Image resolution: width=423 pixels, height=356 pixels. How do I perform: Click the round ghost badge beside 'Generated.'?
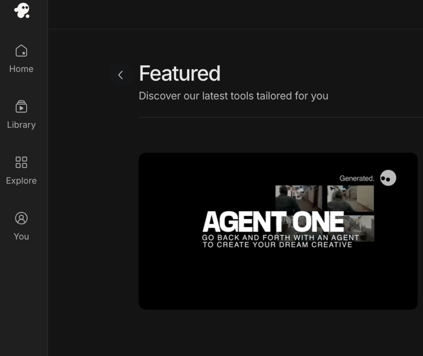click(388, 178)
